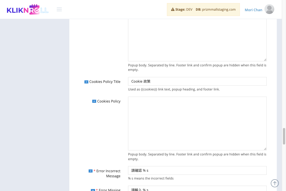Open the KliknRoll logo home link
The height and width of the screenshot is (191, 286).
(x=28, y=9)
